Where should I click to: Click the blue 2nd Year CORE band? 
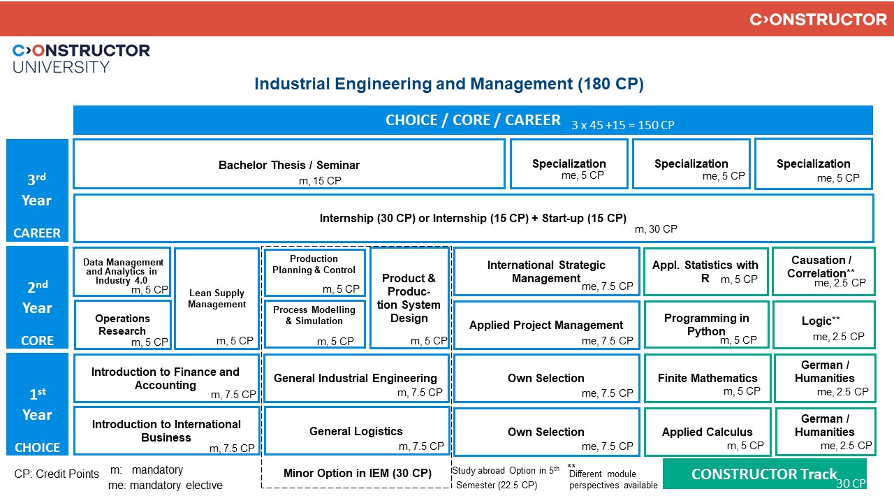click(37, 297)
